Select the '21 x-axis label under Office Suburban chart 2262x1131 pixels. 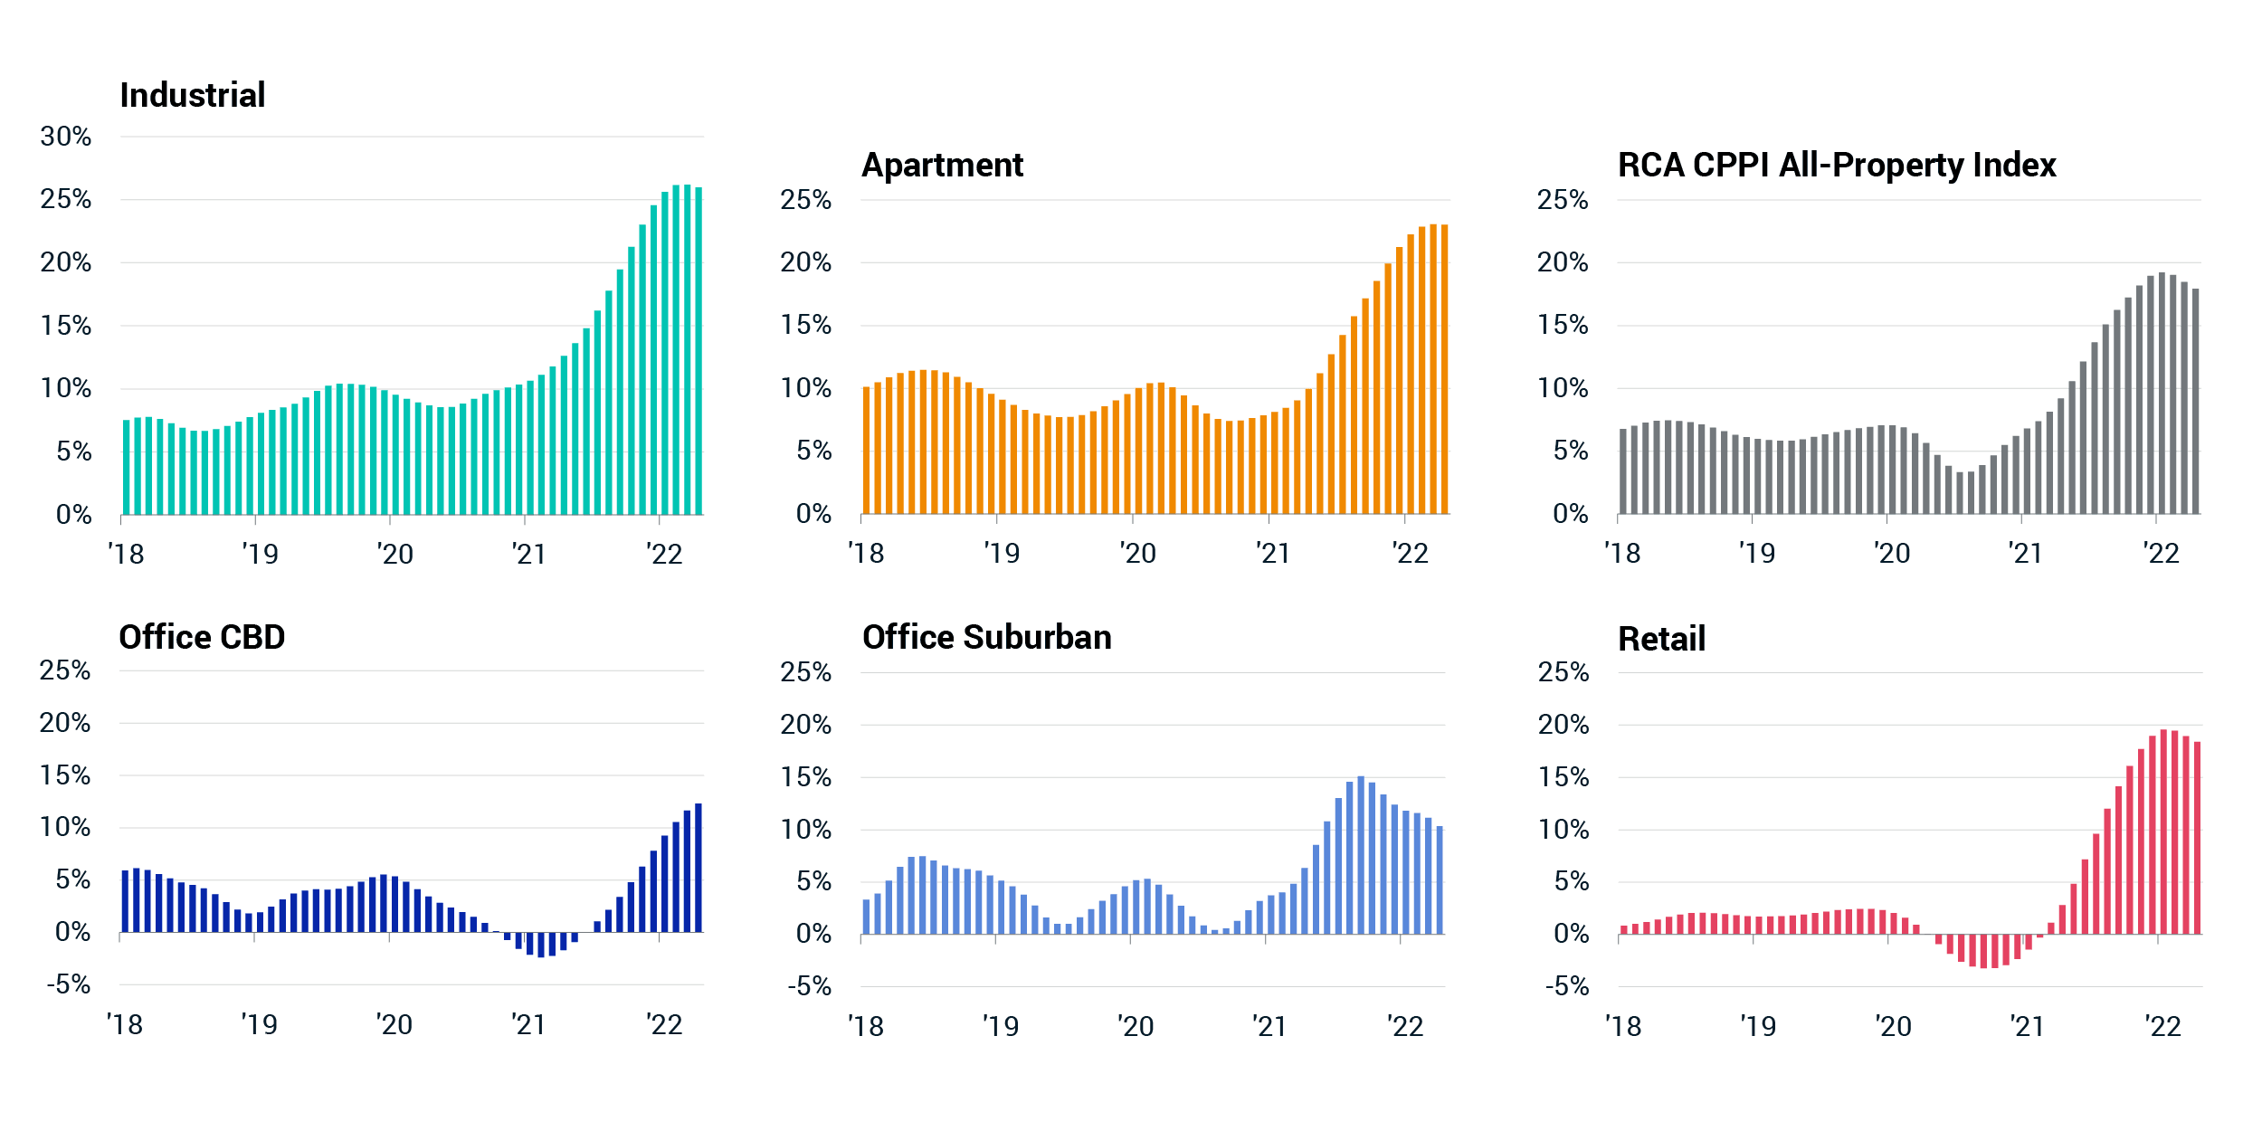[x=1270, y=1026]
